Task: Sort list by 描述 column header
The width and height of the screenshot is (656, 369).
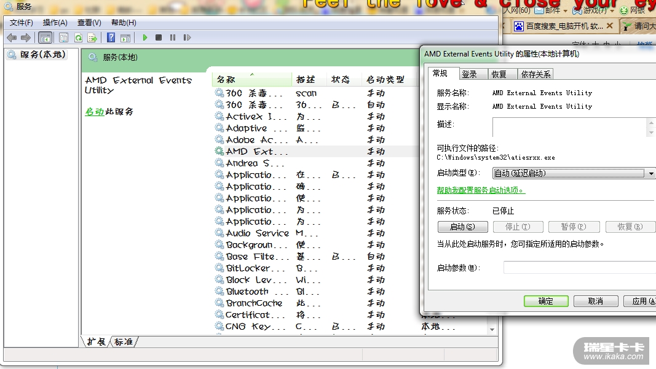Action: [x=309, y=79]
